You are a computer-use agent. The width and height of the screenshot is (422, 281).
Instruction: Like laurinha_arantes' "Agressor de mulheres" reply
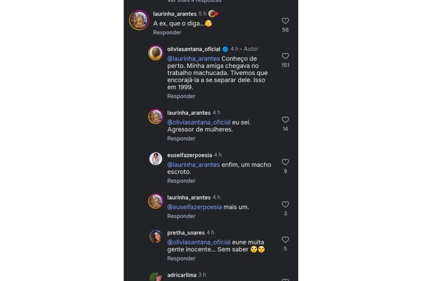click(x=285, y=120)
